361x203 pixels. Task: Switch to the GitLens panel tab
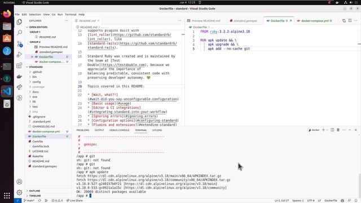[x=157, y=130]
